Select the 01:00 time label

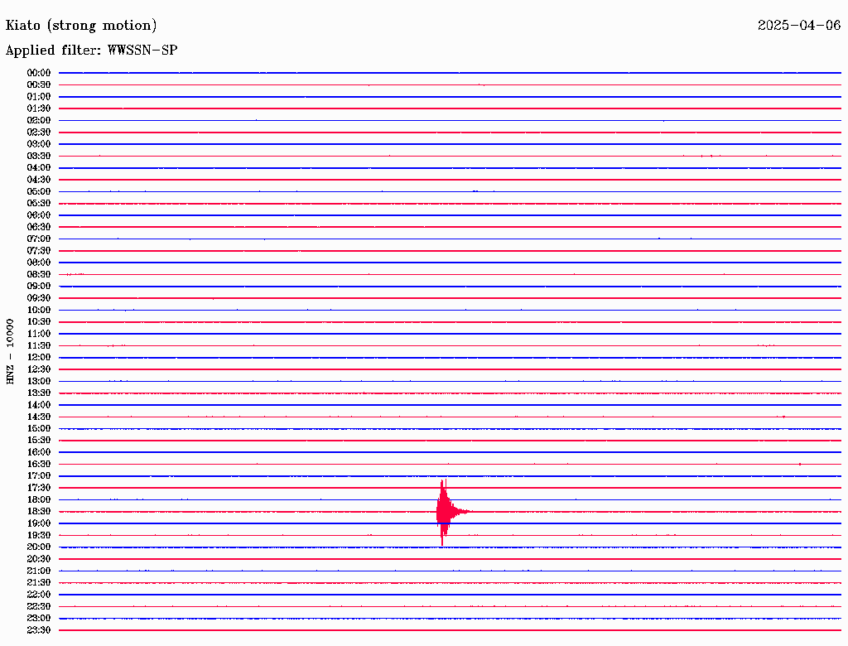pyautogui.click(x=39, y=96)
